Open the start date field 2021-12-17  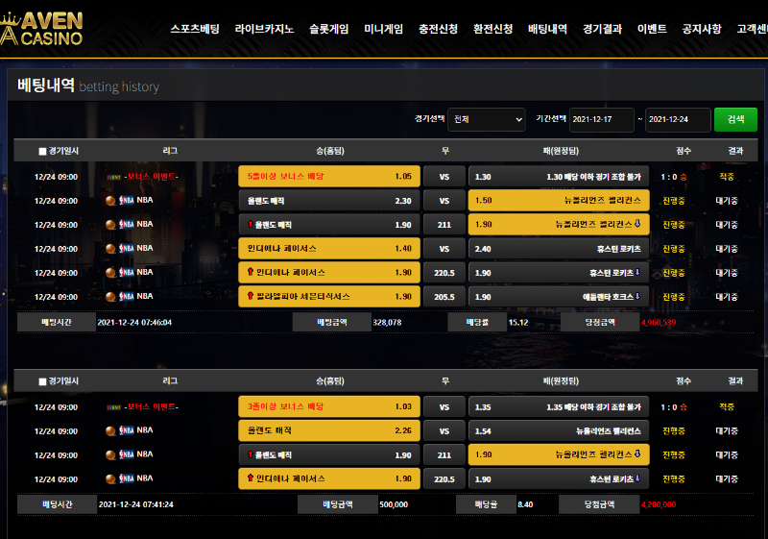click(602, 119)
